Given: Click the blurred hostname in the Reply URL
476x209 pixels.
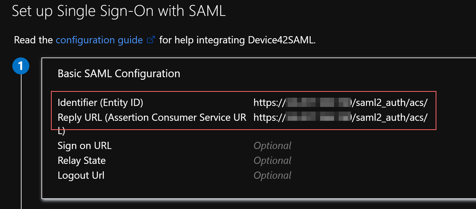Looking at the screenshot, I should (x=318, y=117).
